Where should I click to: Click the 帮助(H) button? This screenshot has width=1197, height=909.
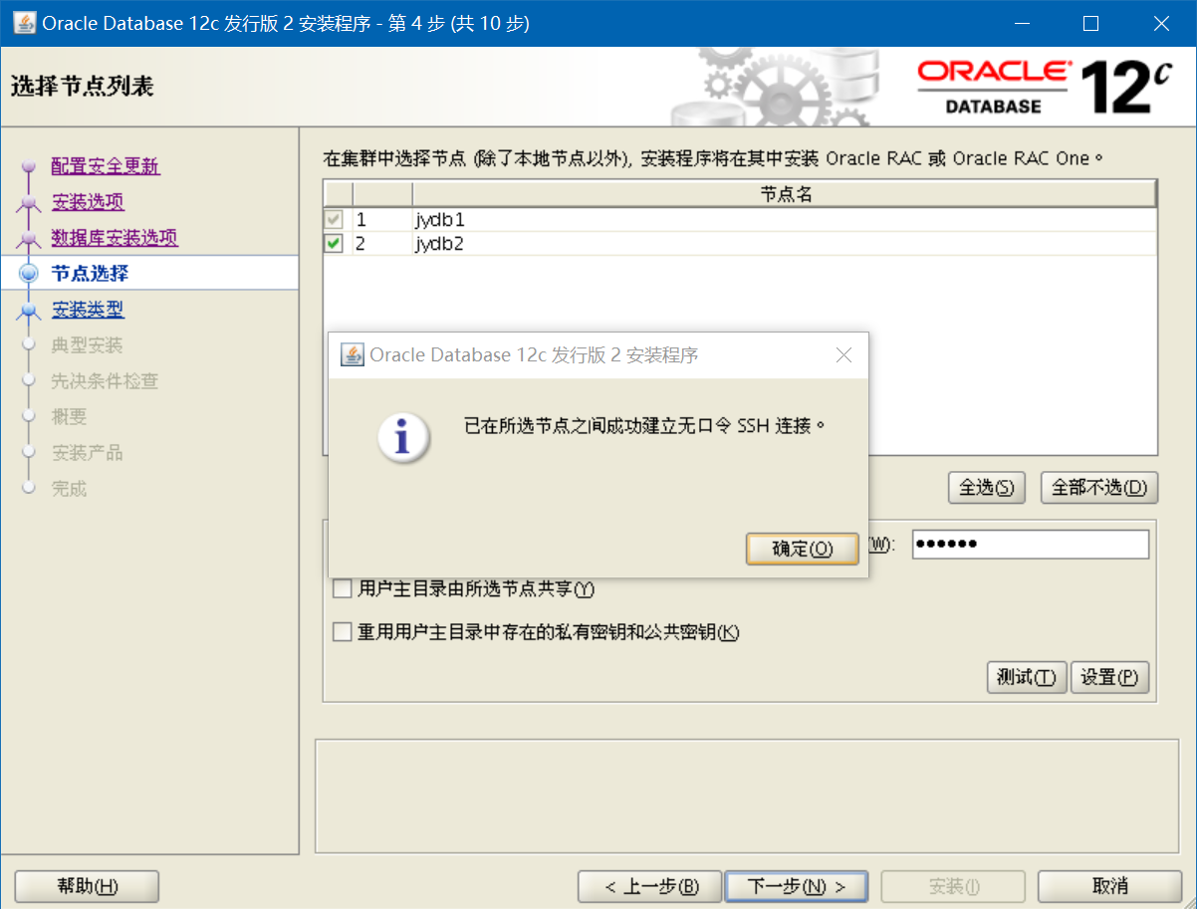pyautogui.click(x=88, y=886)
